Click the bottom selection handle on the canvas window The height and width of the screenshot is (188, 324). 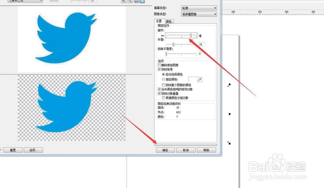229,143
